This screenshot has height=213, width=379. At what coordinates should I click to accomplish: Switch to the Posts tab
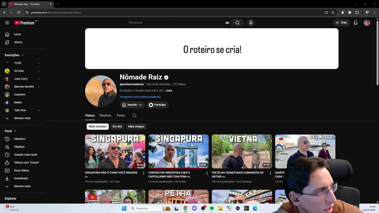pos(121,116)
